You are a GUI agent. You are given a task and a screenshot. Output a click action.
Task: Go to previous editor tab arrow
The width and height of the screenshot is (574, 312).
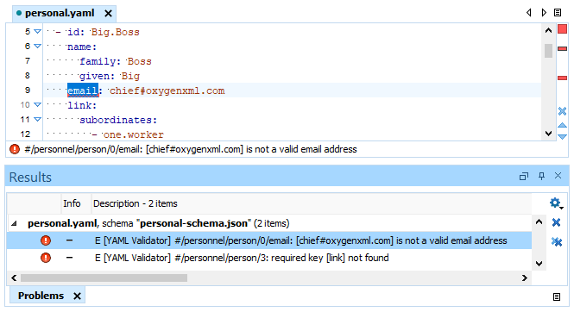click(528, 13)
